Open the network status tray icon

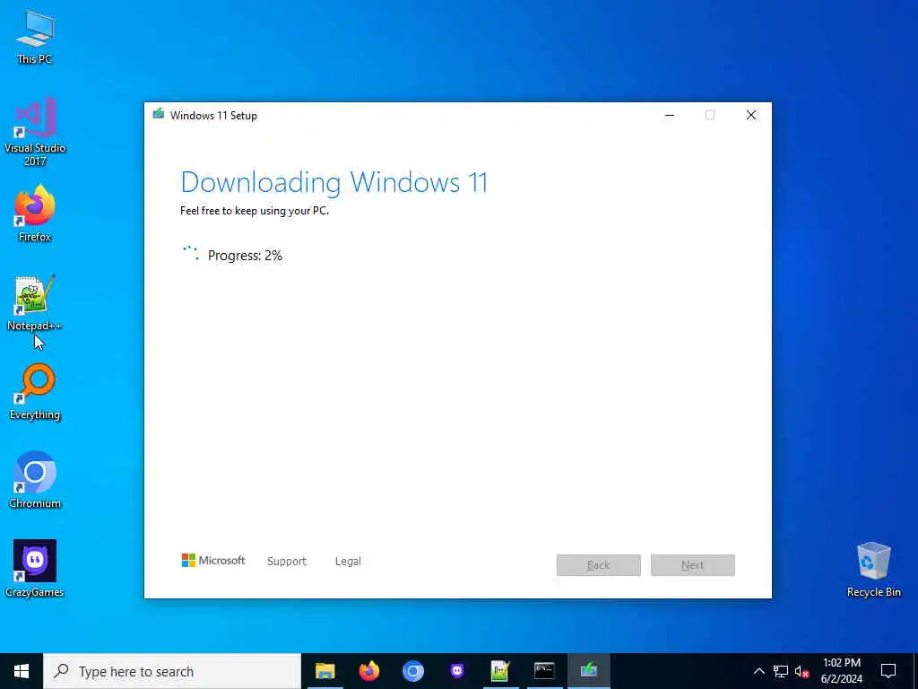[x=781, y=671]
